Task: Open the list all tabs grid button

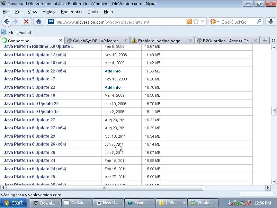Action: (x=274, y=40)
